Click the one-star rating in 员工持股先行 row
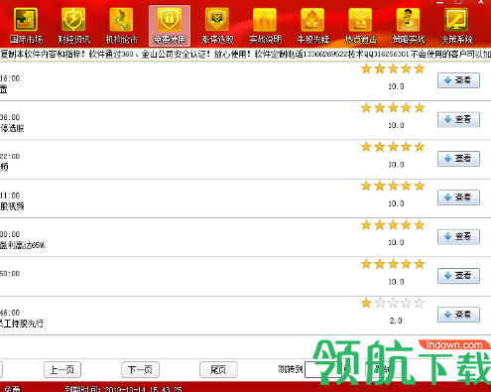Screen dimensions: 491x392 point(393,303)
